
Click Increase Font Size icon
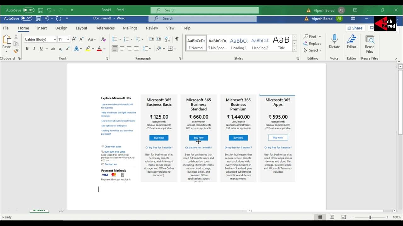(74, 39)
